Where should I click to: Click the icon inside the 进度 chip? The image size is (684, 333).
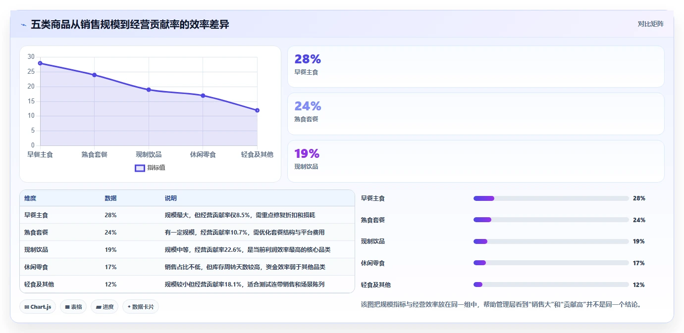pyautogui.click(x=99, y=307)
